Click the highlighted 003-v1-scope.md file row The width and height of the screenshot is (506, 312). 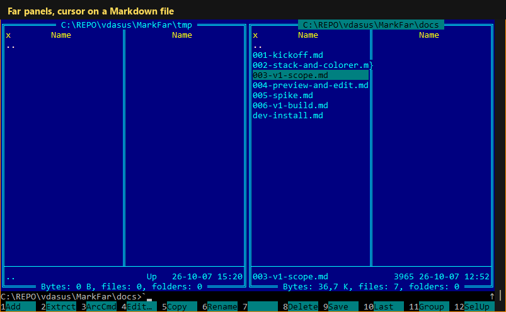pyautogui.click(x=311, y=75)
